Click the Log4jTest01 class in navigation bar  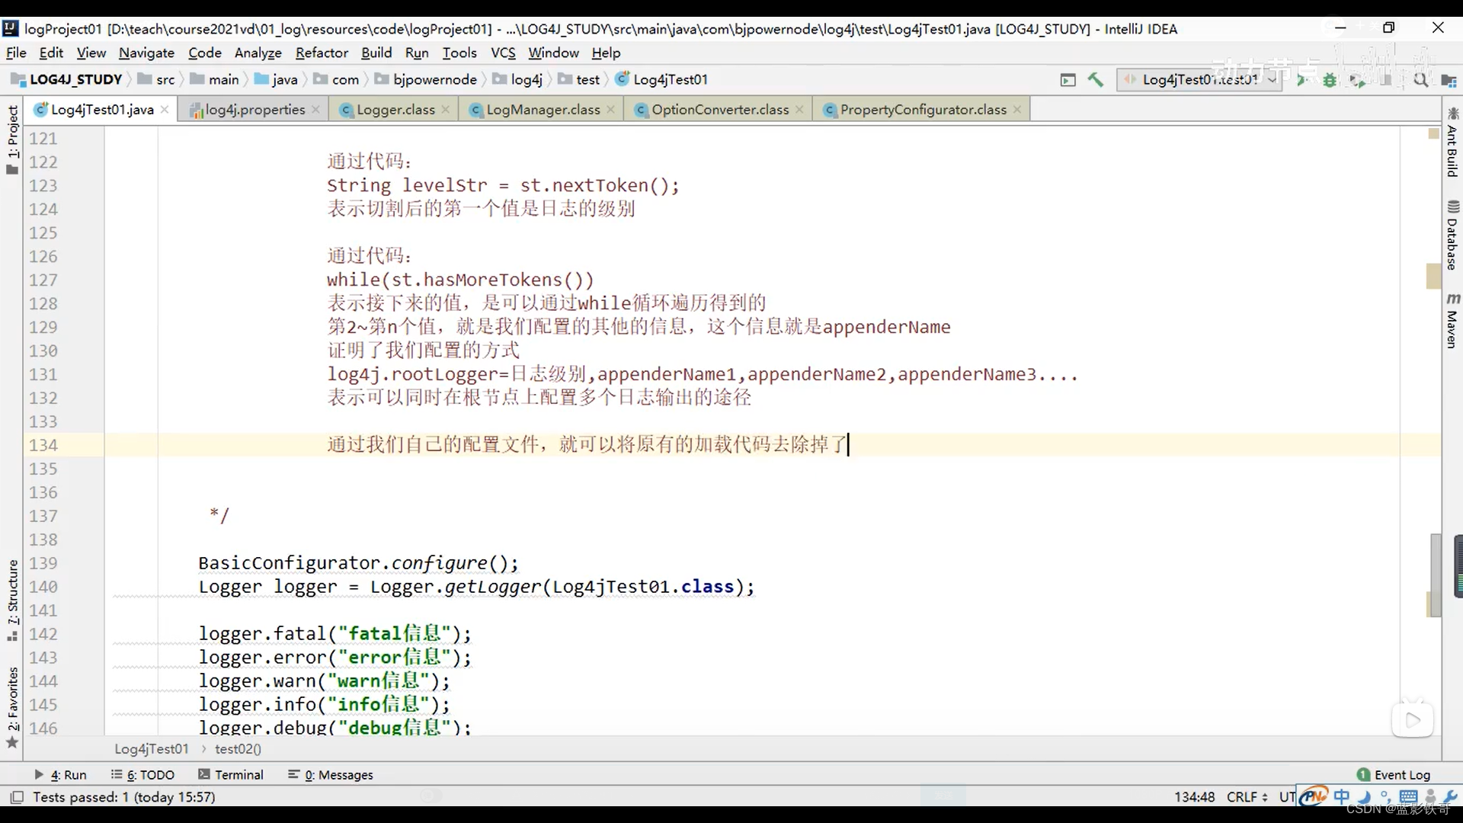(x=661, y=79)
